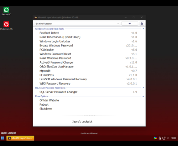Click the blue down-arrow dropdown button

click(x=130, y=24)
